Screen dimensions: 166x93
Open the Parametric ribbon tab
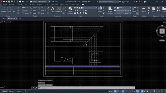20,5
